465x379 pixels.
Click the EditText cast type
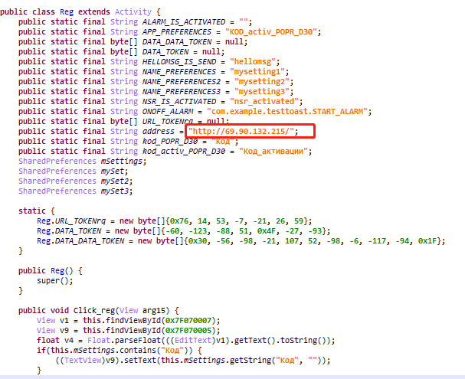click(x=193, y=341)
